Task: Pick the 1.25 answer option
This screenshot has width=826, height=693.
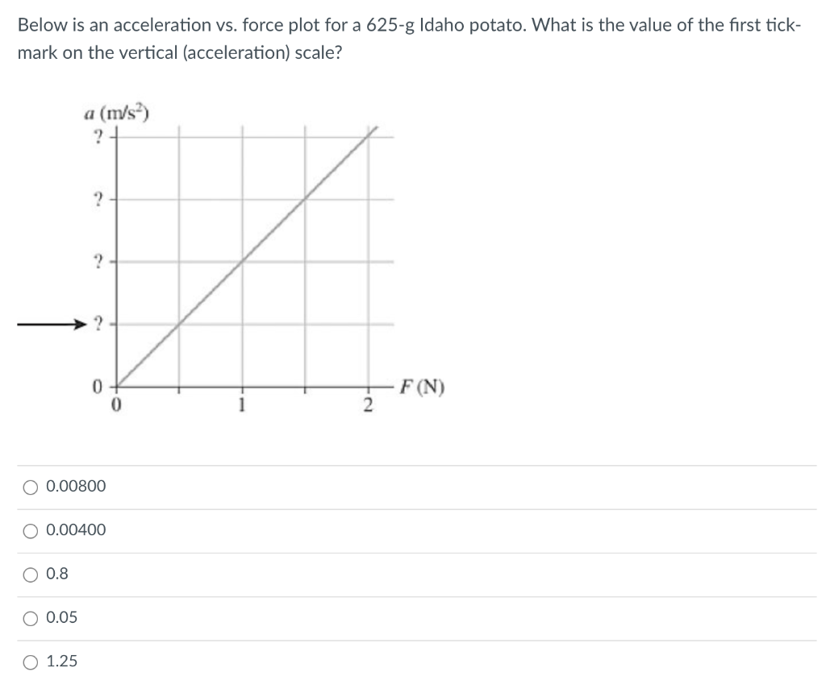Action: [30, 661]
